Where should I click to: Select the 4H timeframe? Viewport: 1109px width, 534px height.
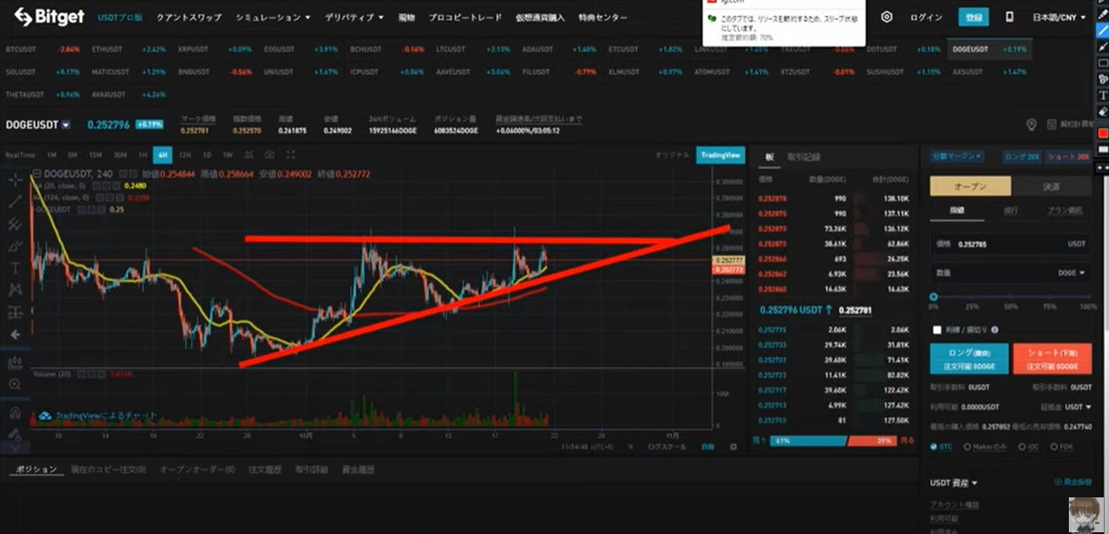click(161, 154)
